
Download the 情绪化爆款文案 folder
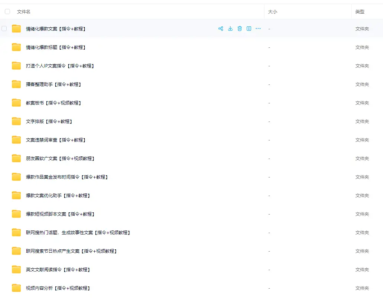(x=230, y=29)
